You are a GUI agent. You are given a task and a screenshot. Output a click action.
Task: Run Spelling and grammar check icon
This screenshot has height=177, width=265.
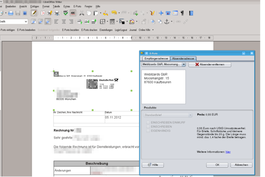tap(65, 13)
